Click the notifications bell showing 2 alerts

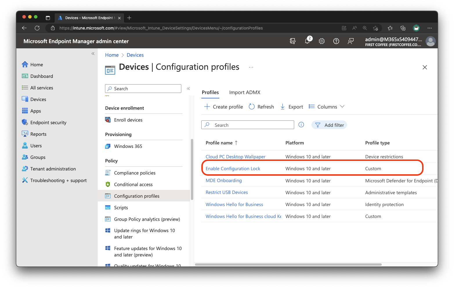tap(307, 41)
